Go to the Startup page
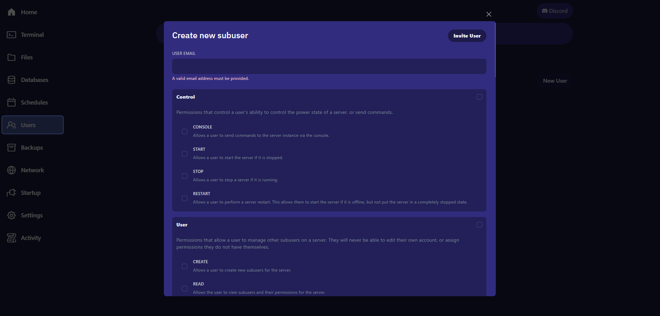 click(x=31, y=193)
